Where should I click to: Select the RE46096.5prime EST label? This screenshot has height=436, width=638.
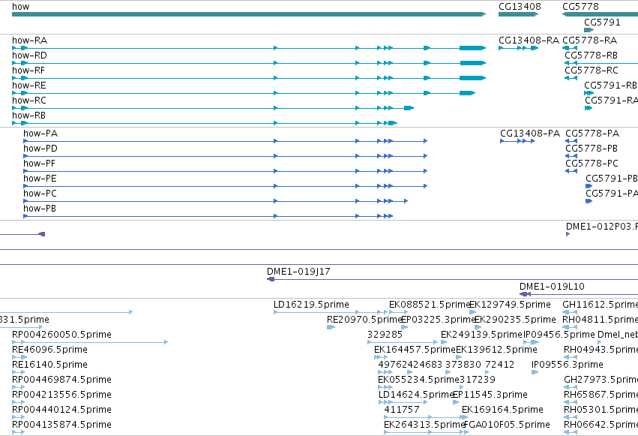point(49,350)
